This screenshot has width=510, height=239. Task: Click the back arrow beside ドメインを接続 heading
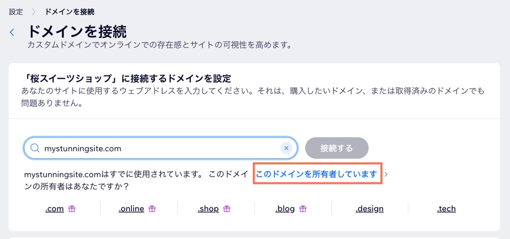pos(12,32)
